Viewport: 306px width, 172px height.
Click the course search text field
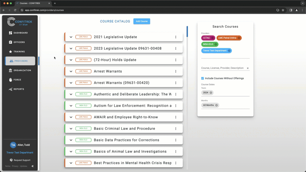(223, 68)
